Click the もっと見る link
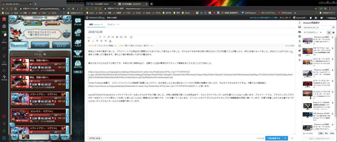 (x=290, y=45)
